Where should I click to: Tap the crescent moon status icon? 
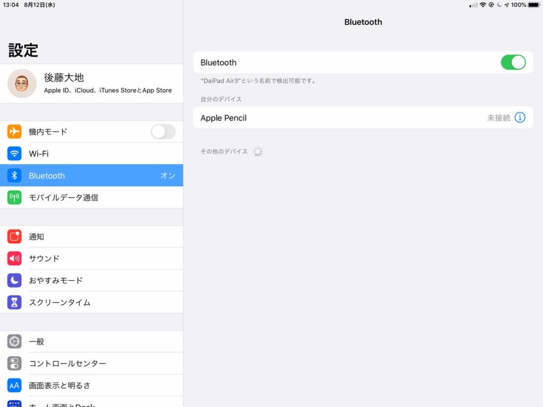pyautogui.click(x=500, y=5)
